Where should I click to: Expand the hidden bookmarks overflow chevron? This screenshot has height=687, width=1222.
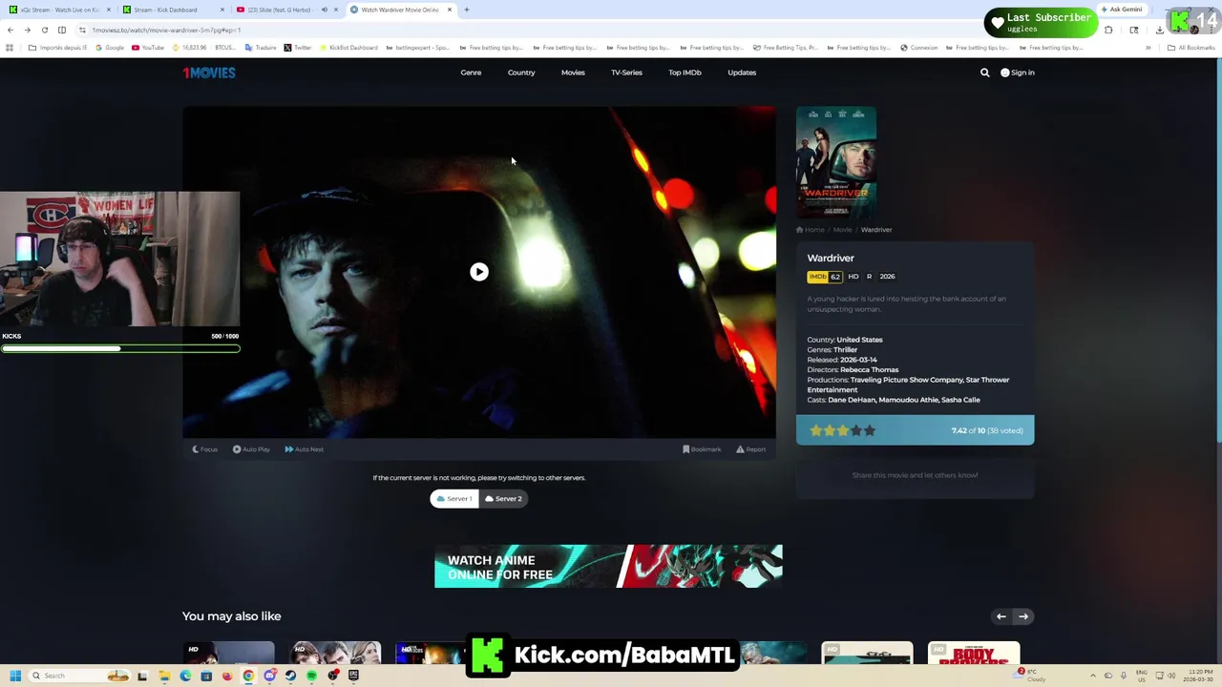(1148, 48)
